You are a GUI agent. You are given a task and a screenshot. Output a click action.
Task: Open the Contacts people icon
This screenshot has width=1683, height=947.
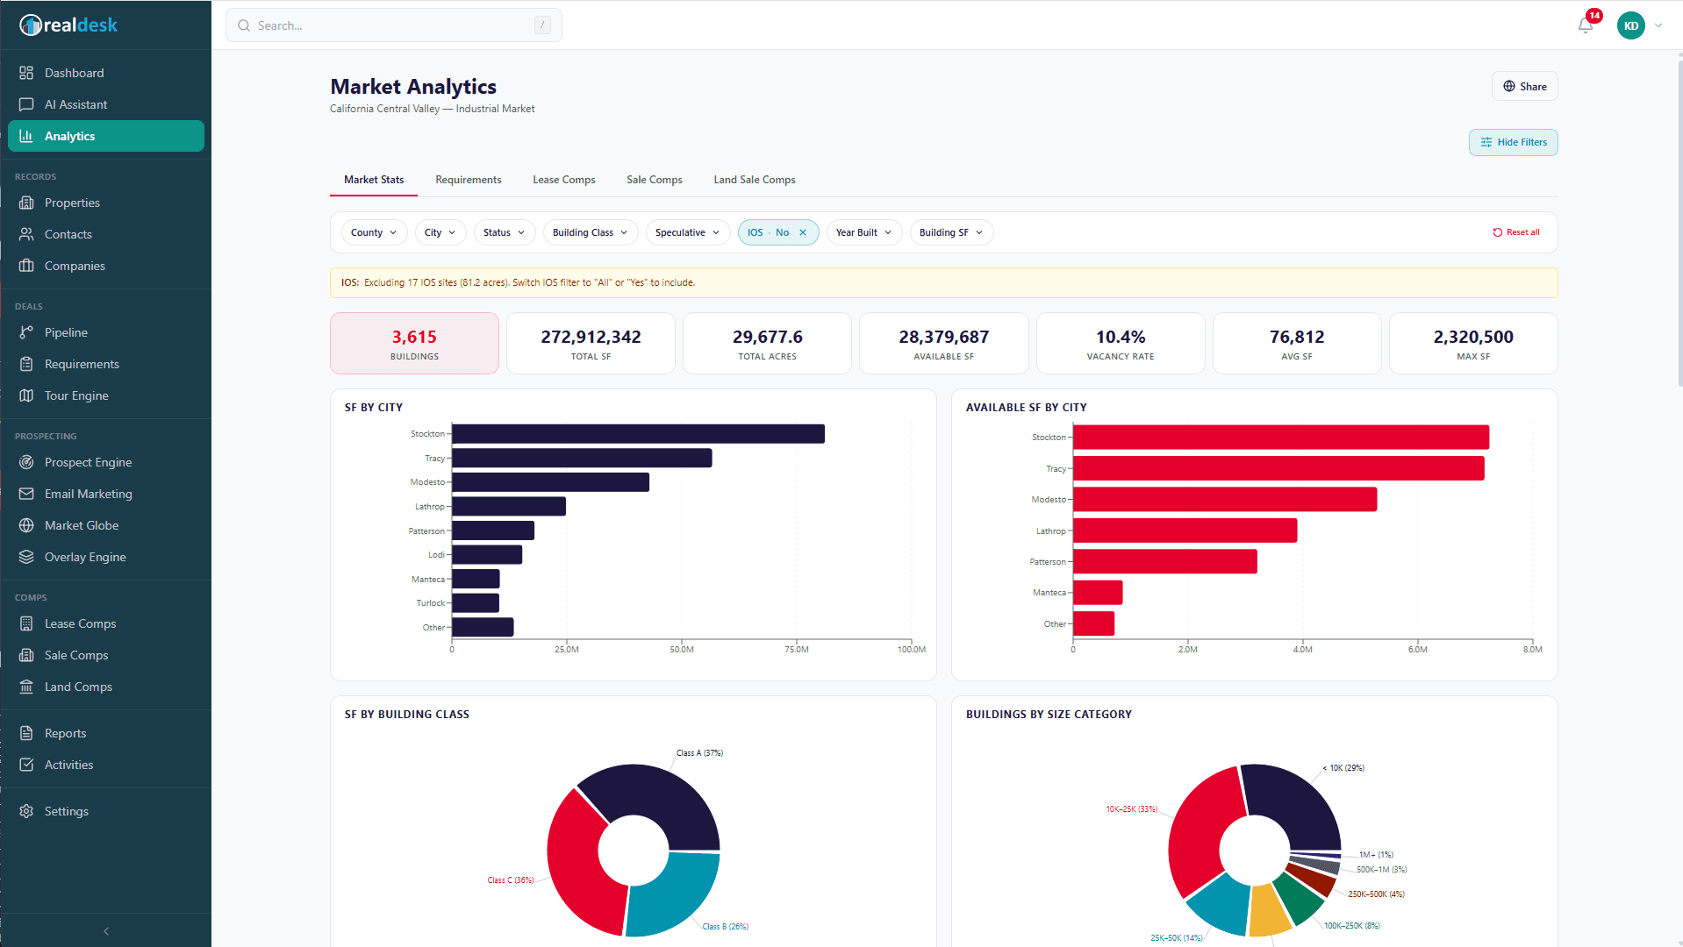[26, 234]
